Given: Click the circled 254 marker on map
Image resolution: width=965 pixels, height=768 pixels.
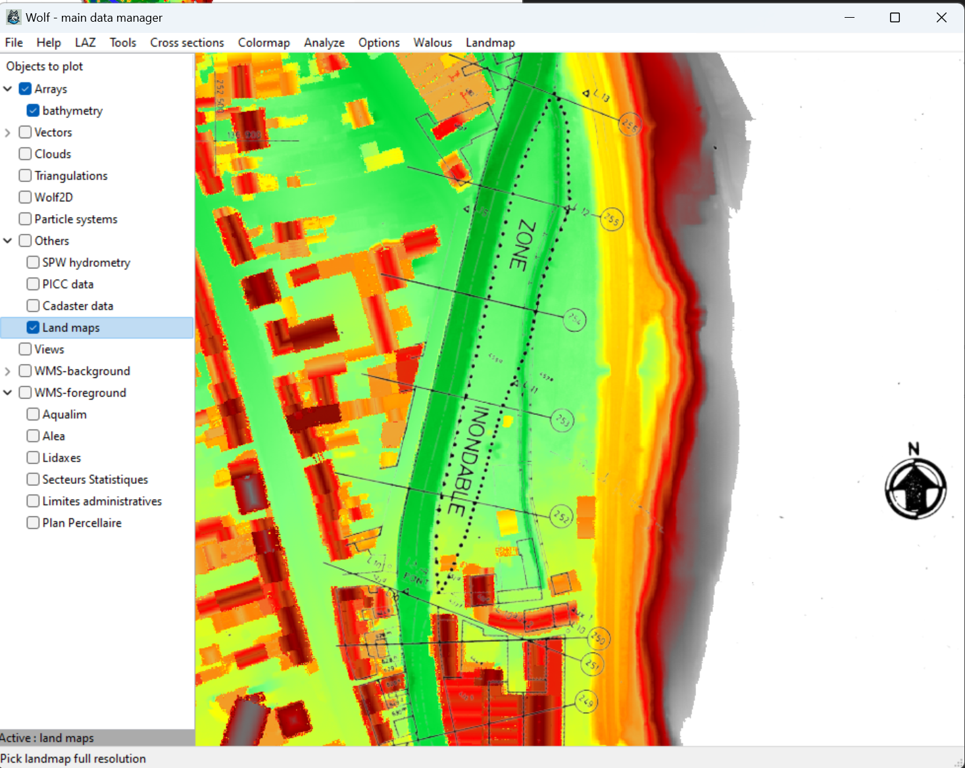Looking at the screenshot, I should [574, 320].
